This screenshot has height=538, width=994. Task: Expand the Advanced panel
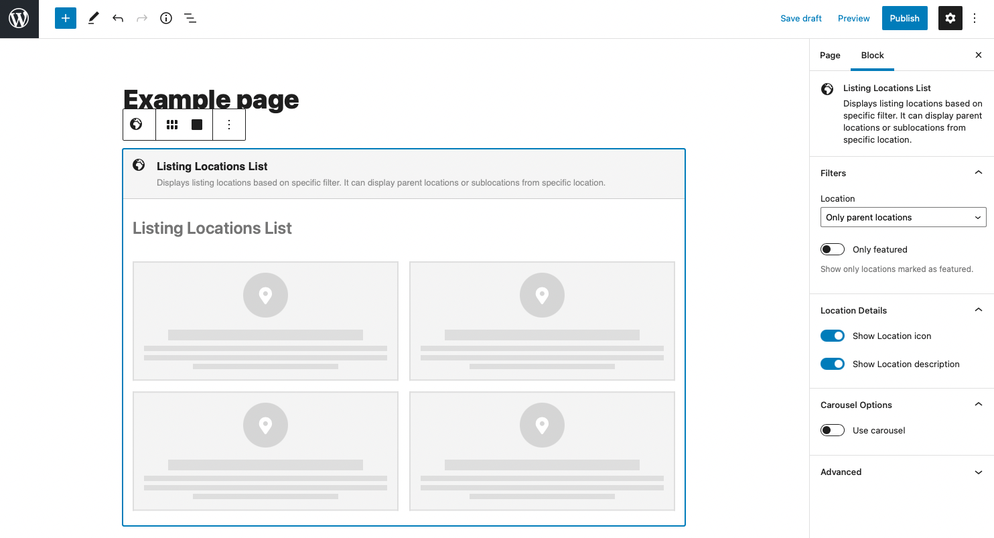[902, 472]
